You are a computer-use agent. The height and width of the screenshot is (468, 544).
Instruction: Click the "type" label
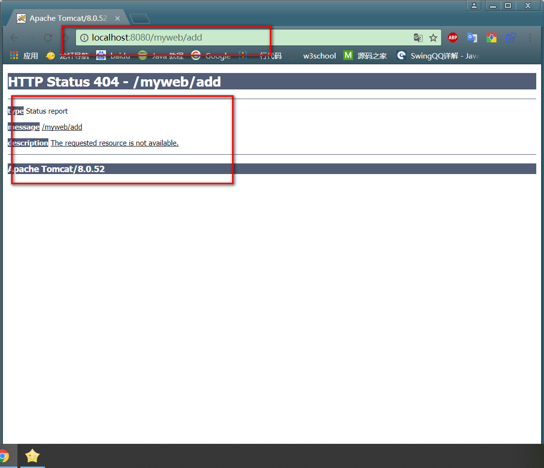pyautogui.click(x=16, y=111)
